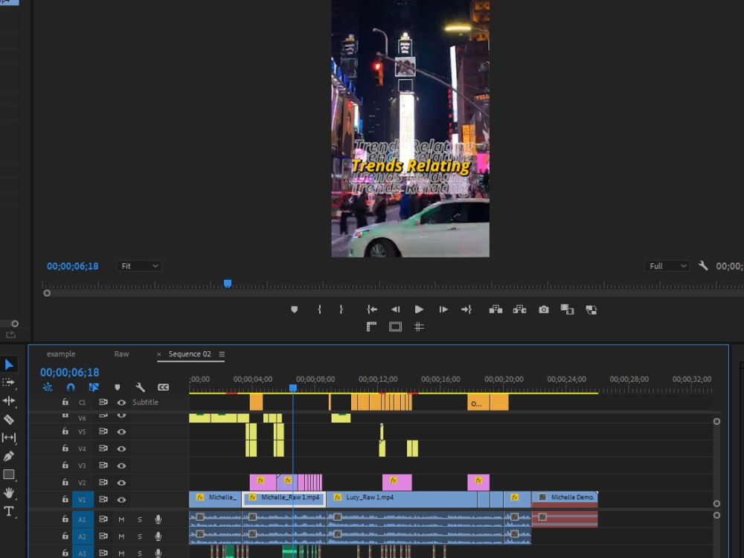
Task: Show guides grid button
Action: pyautogui.click(x=419, y=327)
